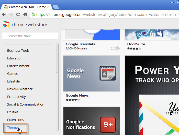Click the browser Back arrow
Image resolution: width=179 pixels, height=135 pixels.
[x=4, y=15]
